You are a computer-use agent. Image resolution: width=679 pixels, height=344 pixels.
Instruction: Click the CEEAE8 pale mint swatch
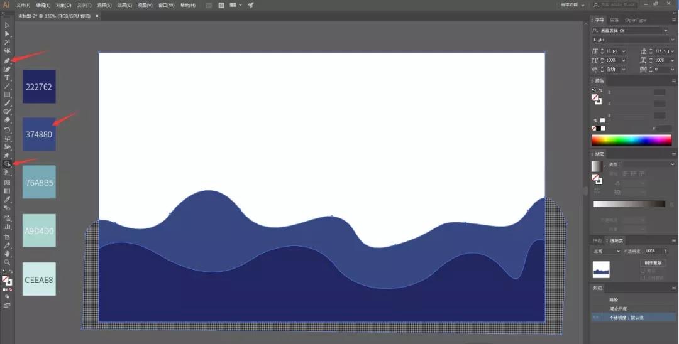coord(39,279)
